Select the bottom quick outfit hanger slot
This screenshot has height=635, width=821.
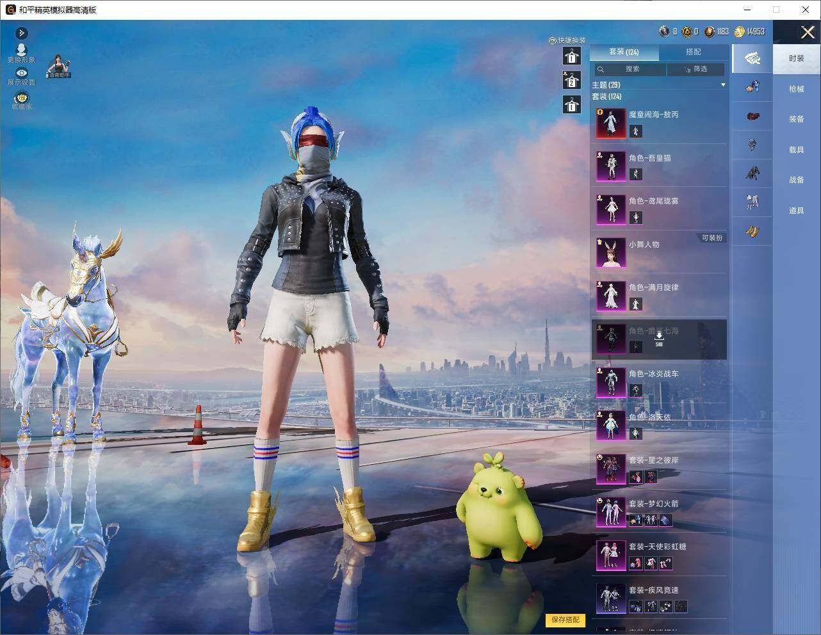point(571,104)
